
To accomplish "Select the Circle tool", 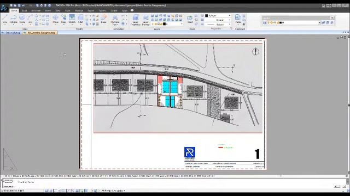I will 22,19.
